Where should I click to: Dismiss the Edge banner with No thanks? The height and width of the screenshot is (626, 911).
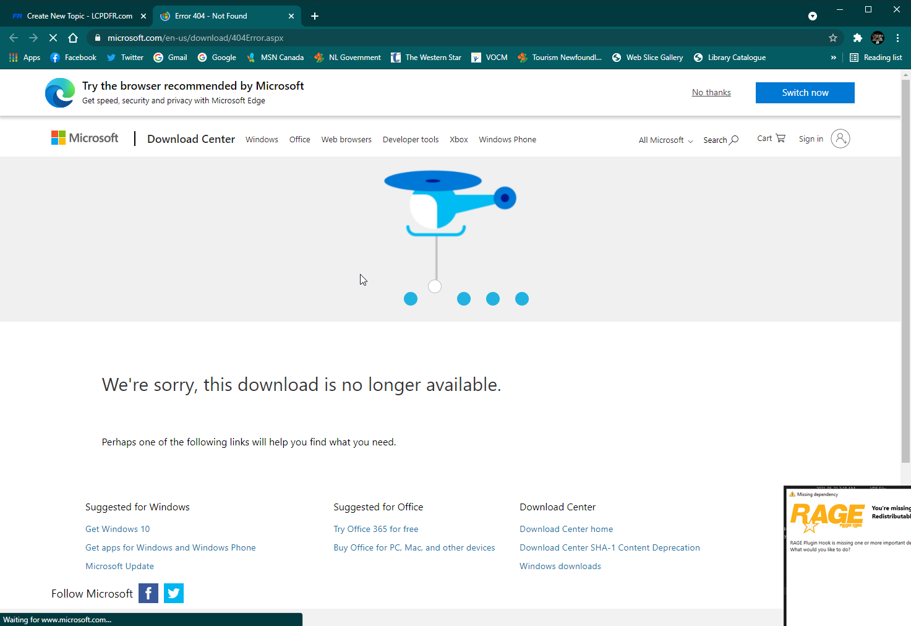click(x=711, y=93)
